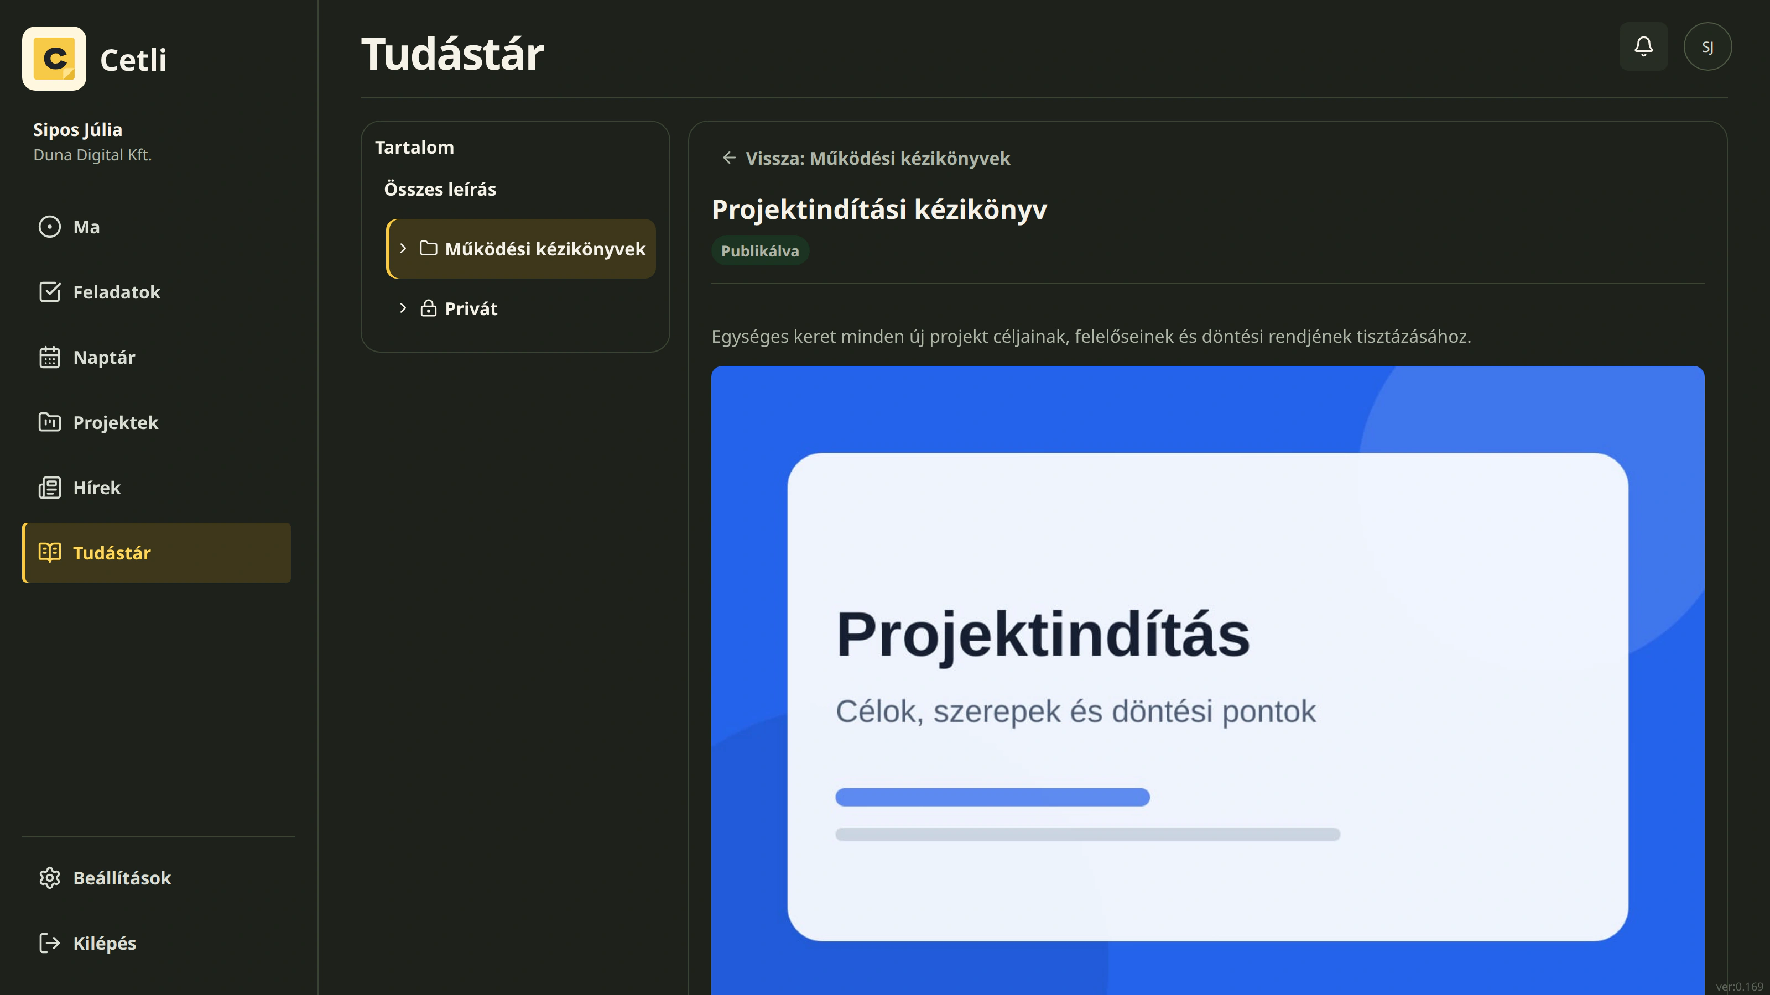Open the Projektek section

157,423
